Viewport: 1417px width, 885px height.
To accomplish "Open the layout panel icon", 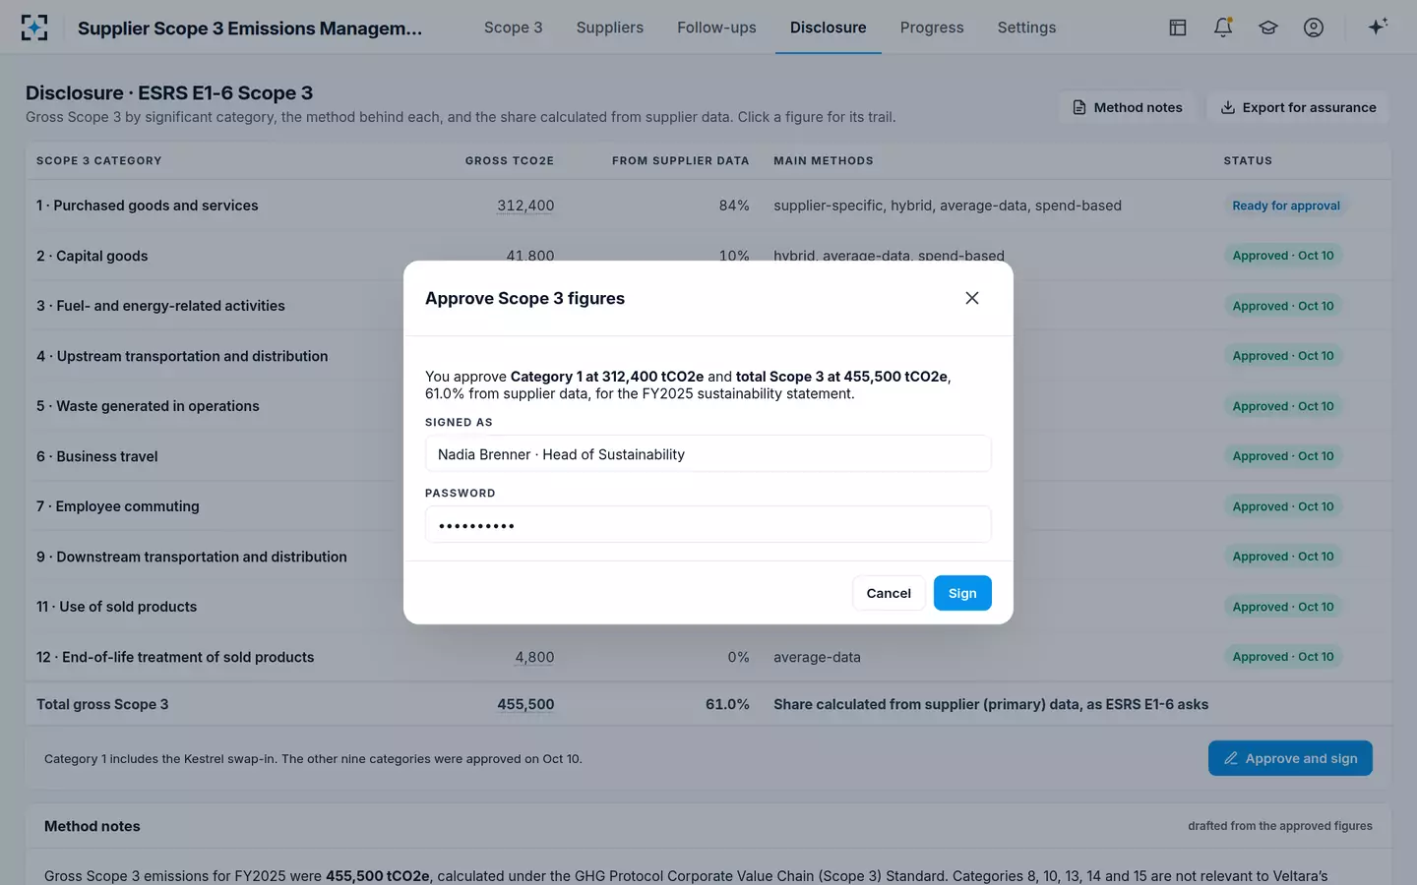I will [x=1178, y=28].
